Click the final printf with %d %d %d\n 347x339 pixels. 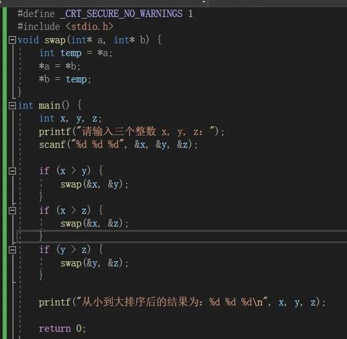tap(182, 302)
